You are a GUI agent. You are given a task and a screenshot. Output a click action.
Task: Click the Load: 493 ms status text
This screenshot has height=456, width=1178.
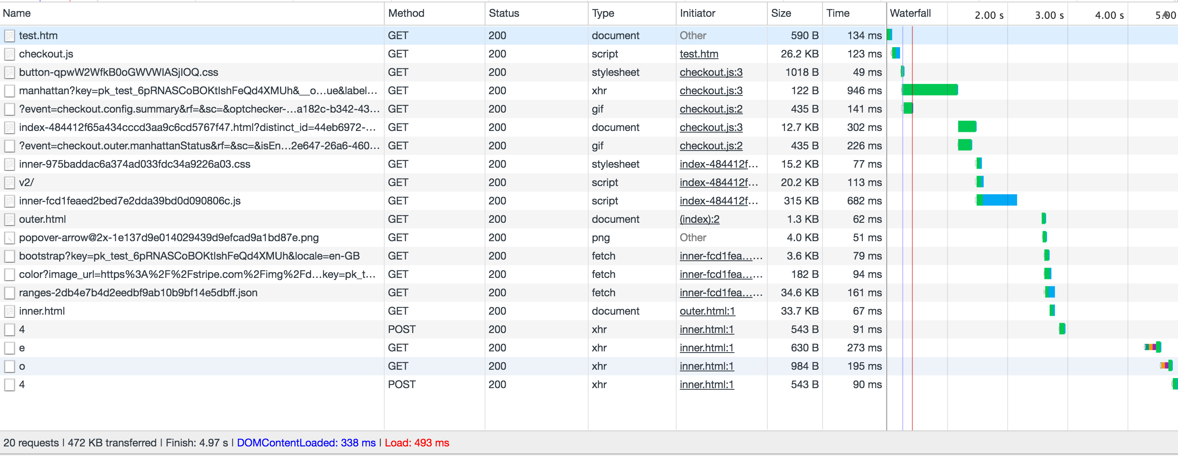[417, 443]
